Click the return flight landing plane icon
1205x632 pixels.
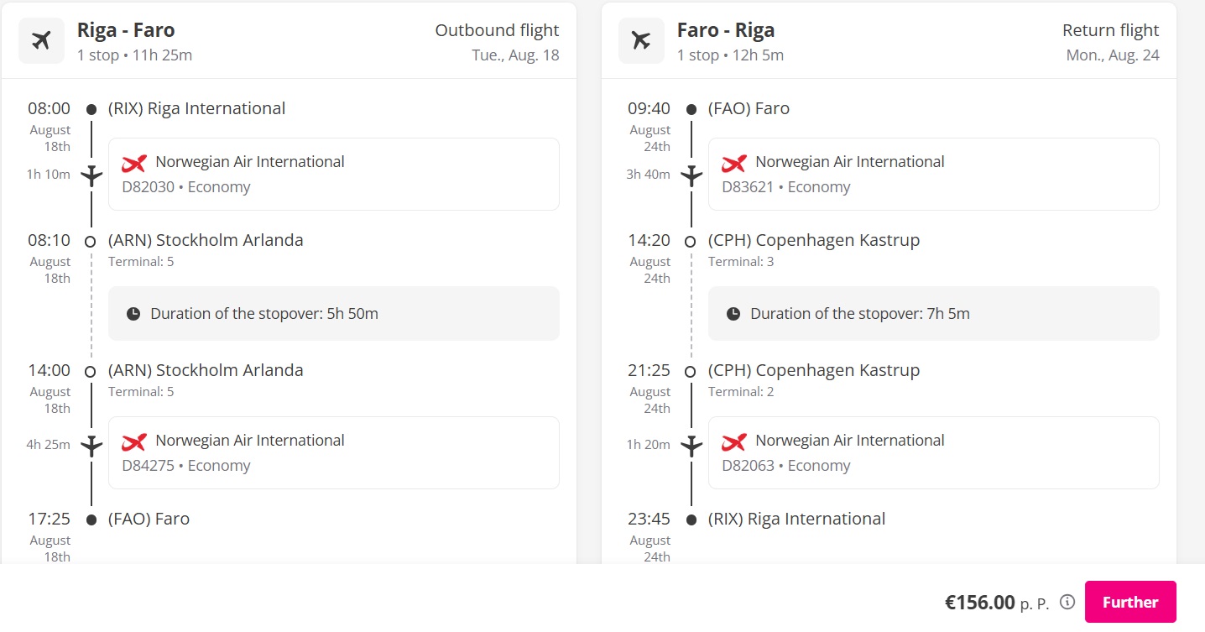pos(641,40)
